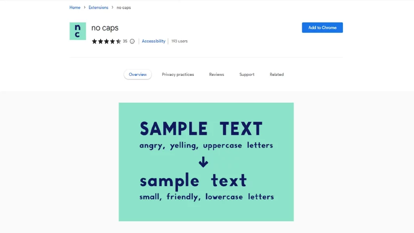
Task: Select the Overview tab
Action: [x=137, y=74]
